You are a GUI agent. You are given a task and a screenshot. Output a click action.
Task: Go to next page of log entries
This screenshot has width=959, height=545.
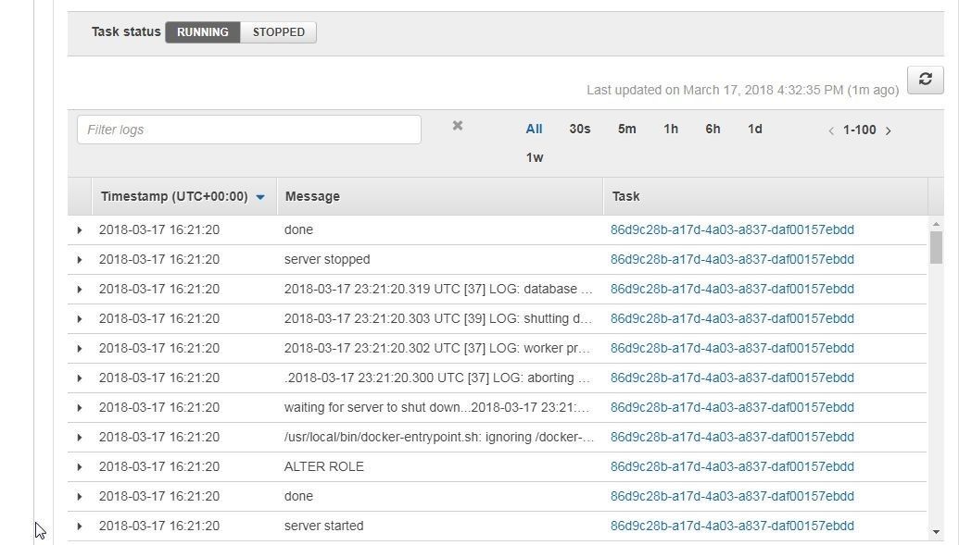coord(888,130)
